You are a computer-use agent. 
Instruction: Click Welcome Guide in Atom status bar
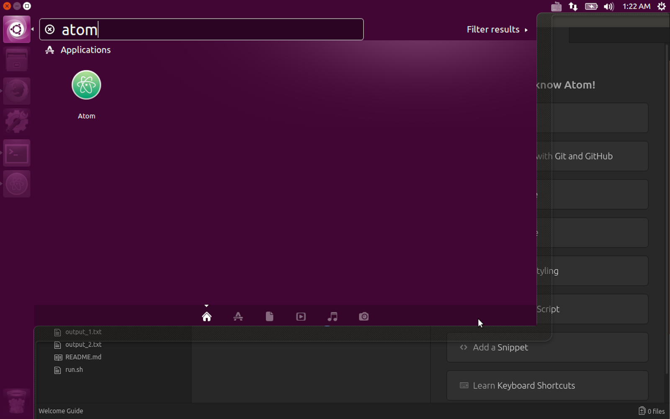click(x=61, y=411)
